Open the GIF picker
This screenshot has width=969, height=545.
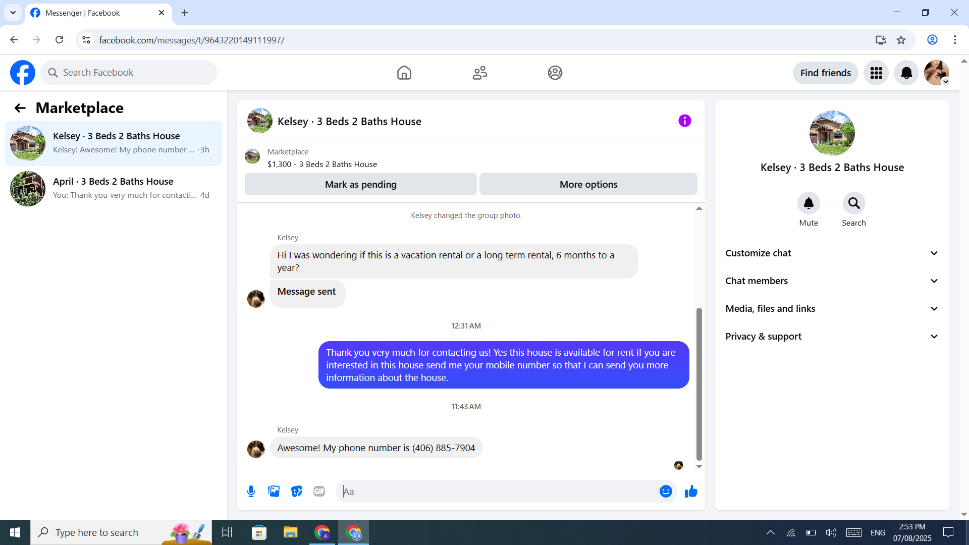click(x=319, y=491)
